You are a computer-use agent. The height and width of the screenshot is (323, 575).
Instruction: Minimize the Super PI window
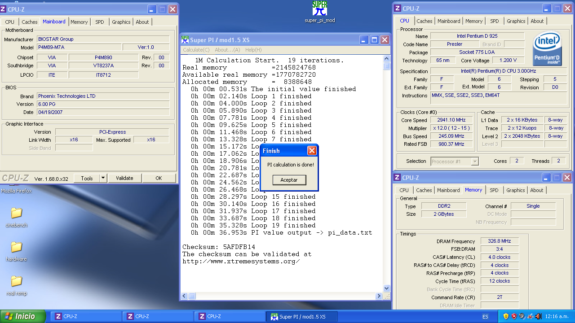point(363,40)
